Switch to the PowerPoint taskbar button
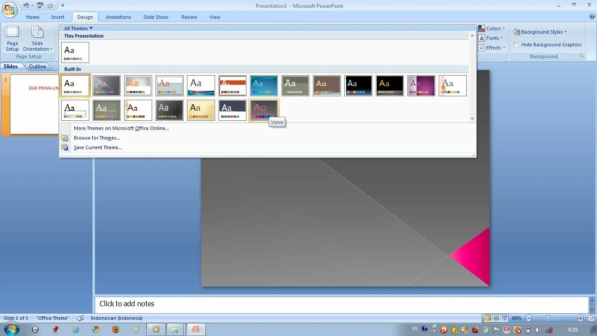The width and height of the screenshot is (597, 336). tap(196, 329)
